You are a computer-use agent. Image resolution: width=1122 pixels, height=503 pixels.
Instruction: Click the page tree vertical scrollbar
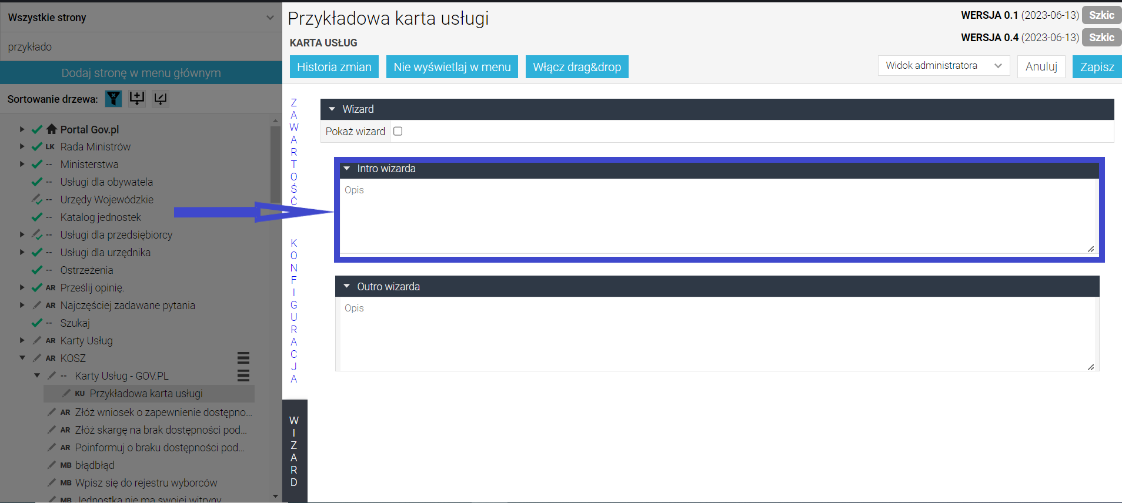tap(275, 165)
